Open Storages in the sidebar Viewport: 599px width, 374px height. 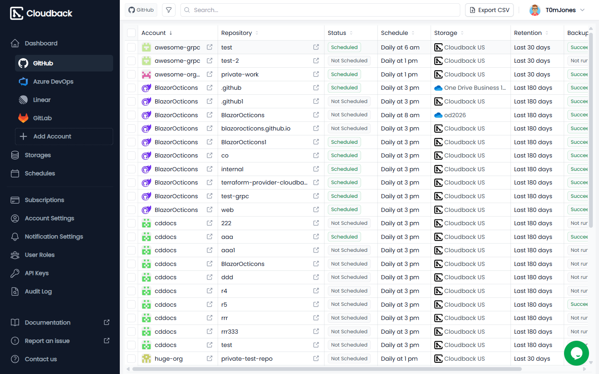coord(38,155)
